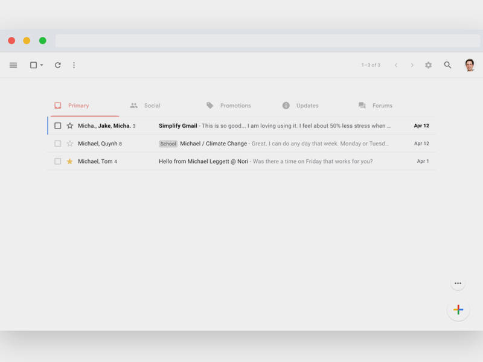Open the Climate Change email thread
The image size is (483, 362).
[x=272, y=144]
